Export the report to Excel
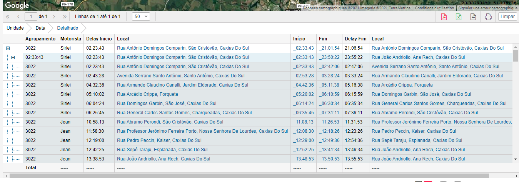The image size is (519, 182). tap(459, 17)
